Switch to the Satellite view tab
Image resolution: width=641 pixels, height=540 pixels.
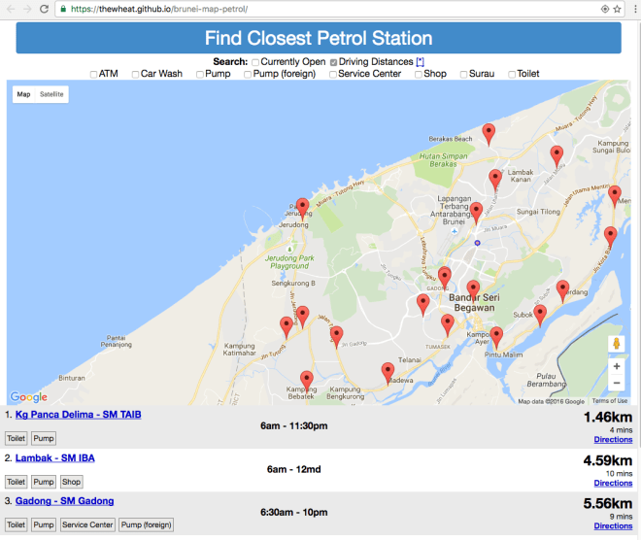pos(51,94)
